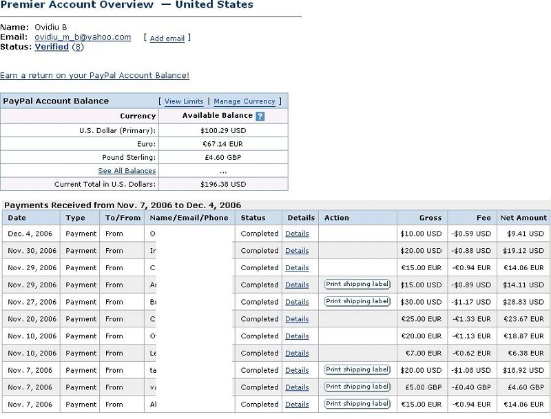Click the Add email link

click(167, 39)
